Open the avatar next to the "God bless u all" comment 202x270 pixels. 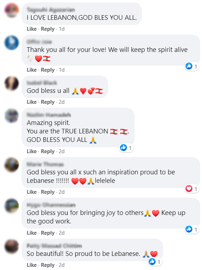pyautogui.click(x=12, y=83)
